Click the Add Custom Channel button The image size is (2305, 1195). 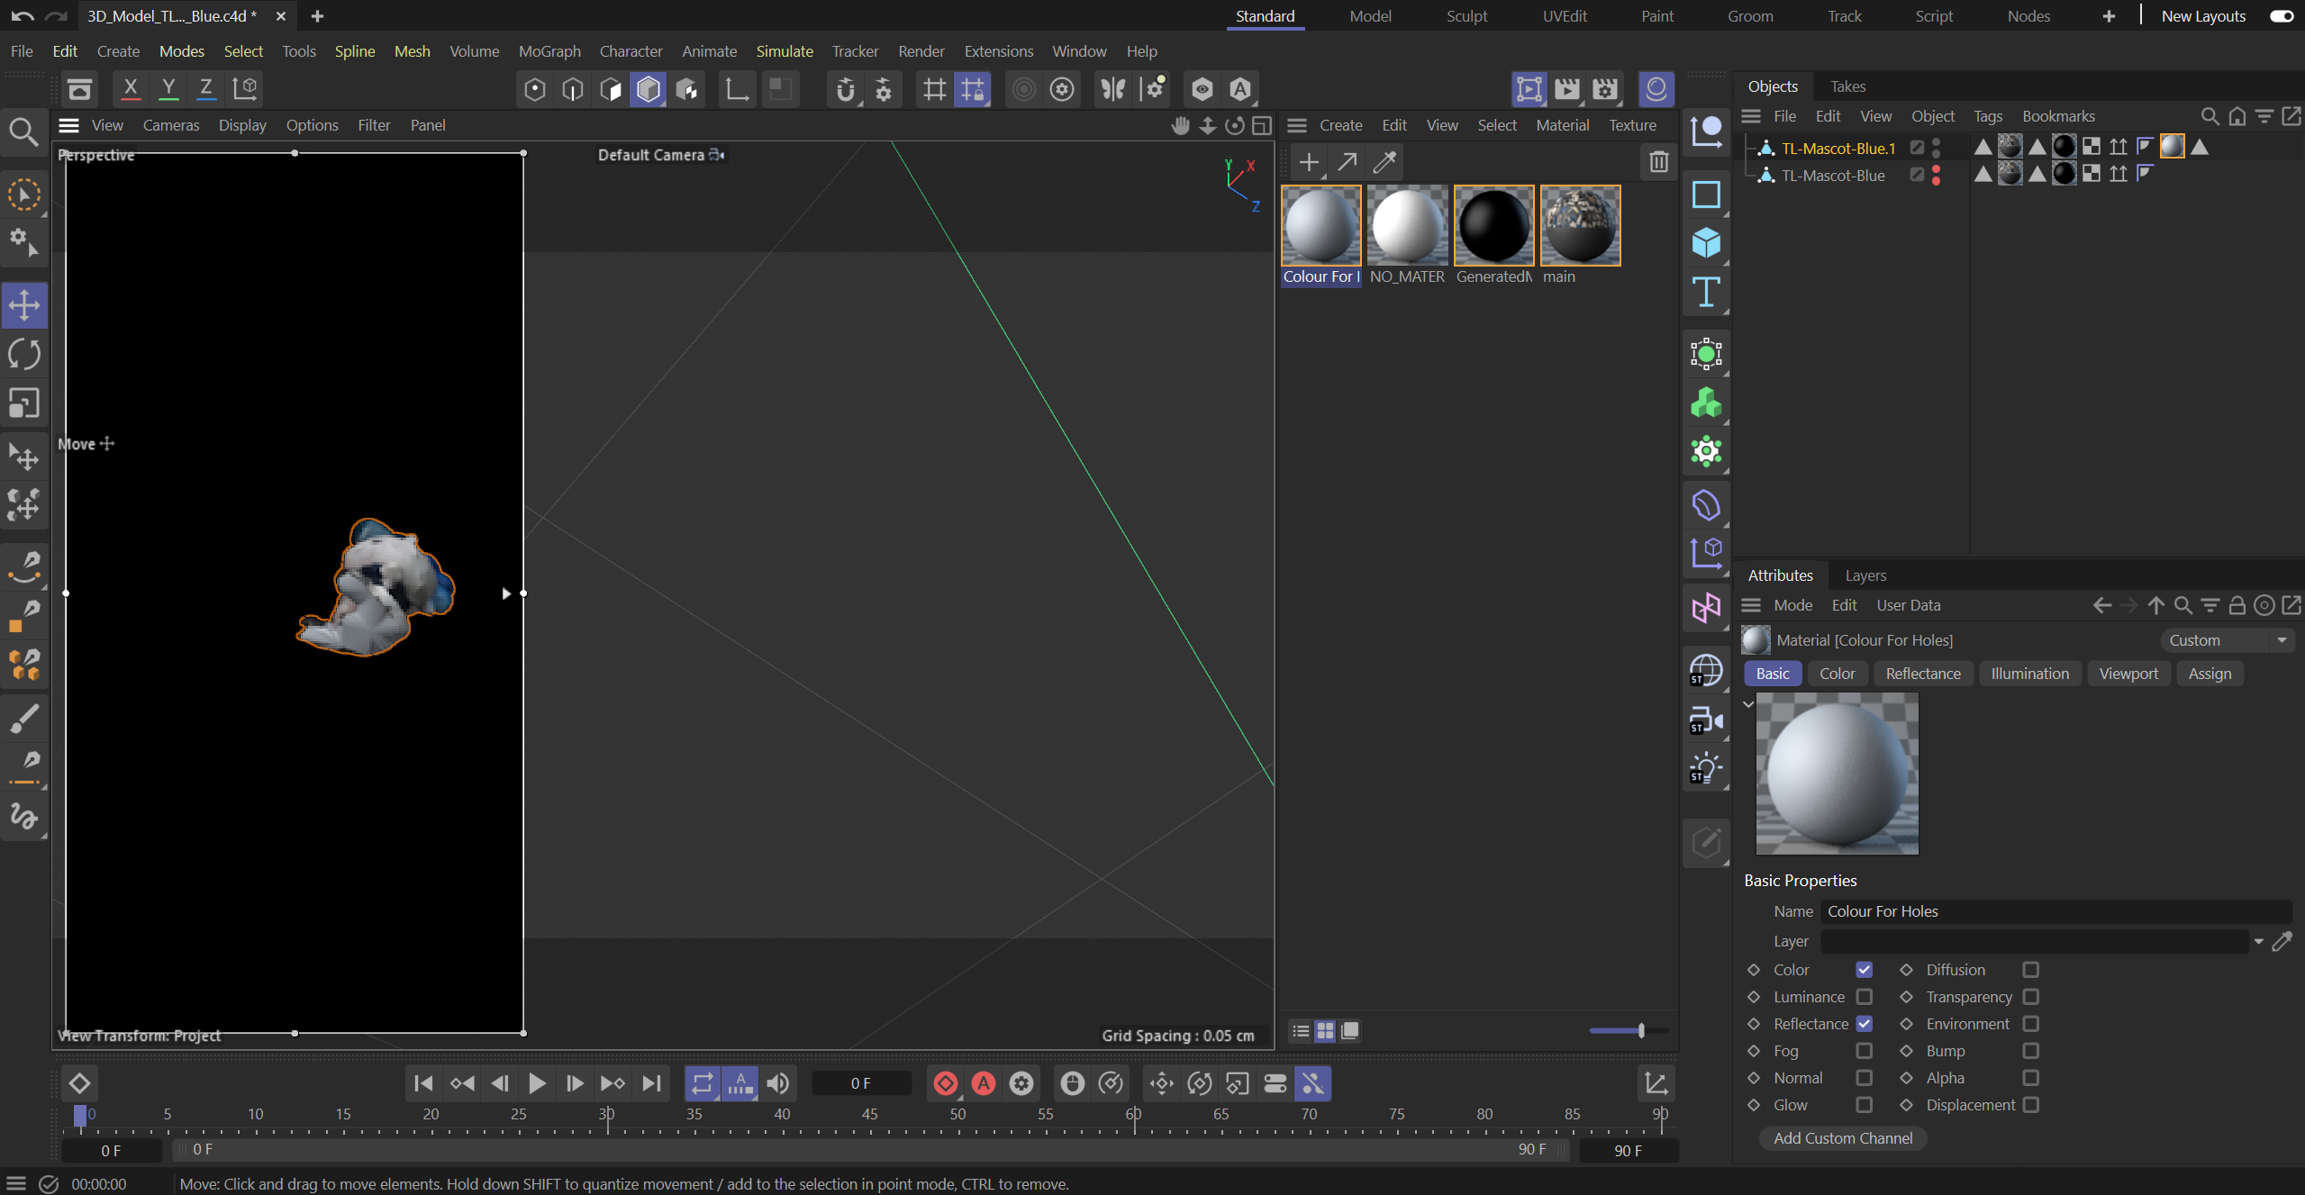(1841, 1138)
